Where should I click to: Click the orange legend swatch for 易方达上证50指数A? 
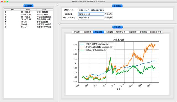[x=82, y=47]
